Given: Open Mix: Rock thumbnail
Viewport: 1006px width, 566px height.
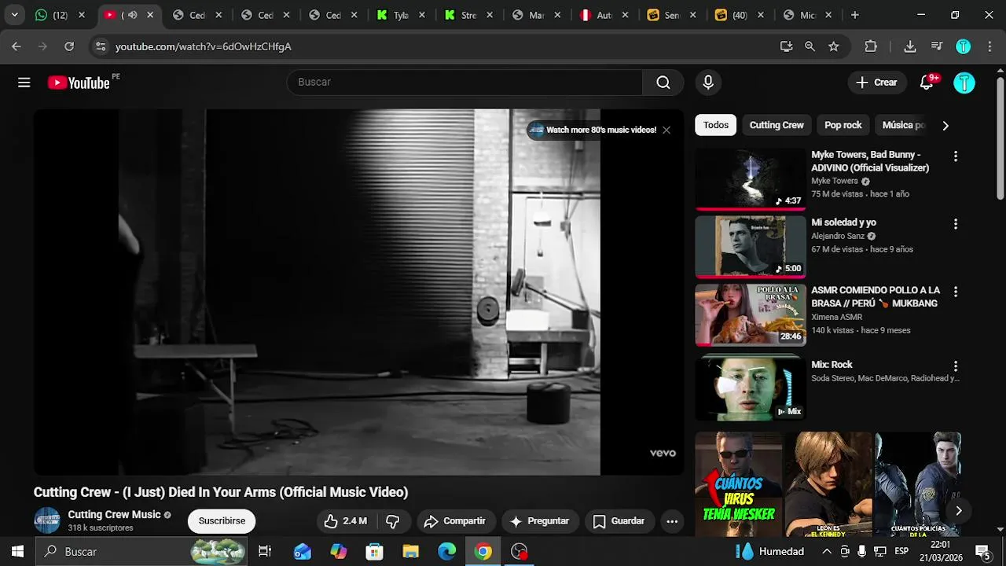Looking at the screenshot, I should (x=750, y=389).
